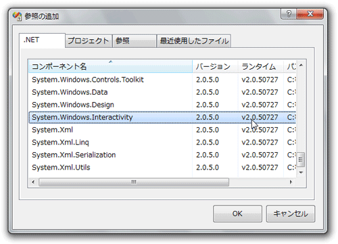Click the help question mark button
338x244 pixels.
tap(289, 14)
